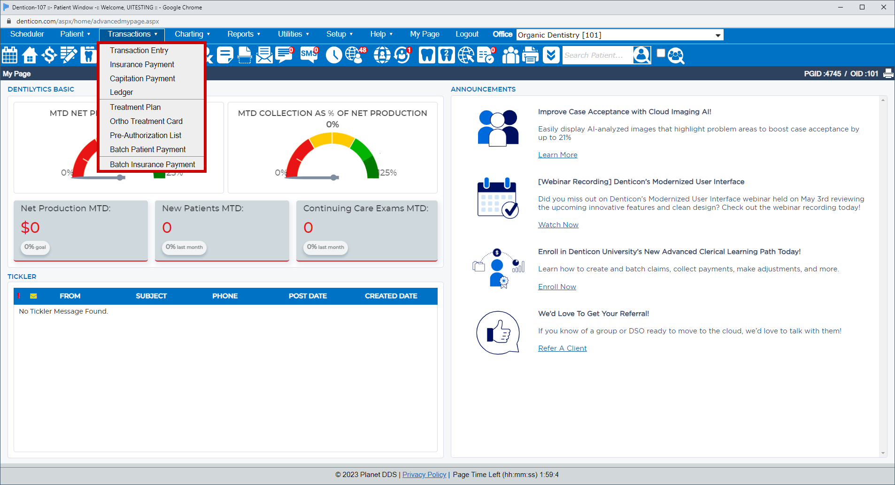
Task: Open the document checklist icon with badge 0
Action: (x=486, y=55)
